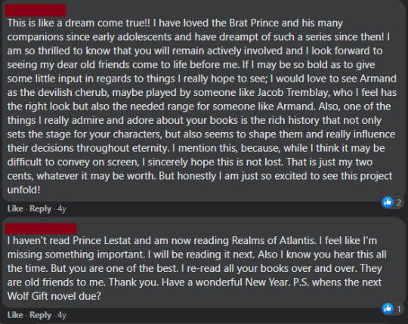
Task: Click the words 'Realms of Atlantis' in second comment
Action: (x=274, y=240)
